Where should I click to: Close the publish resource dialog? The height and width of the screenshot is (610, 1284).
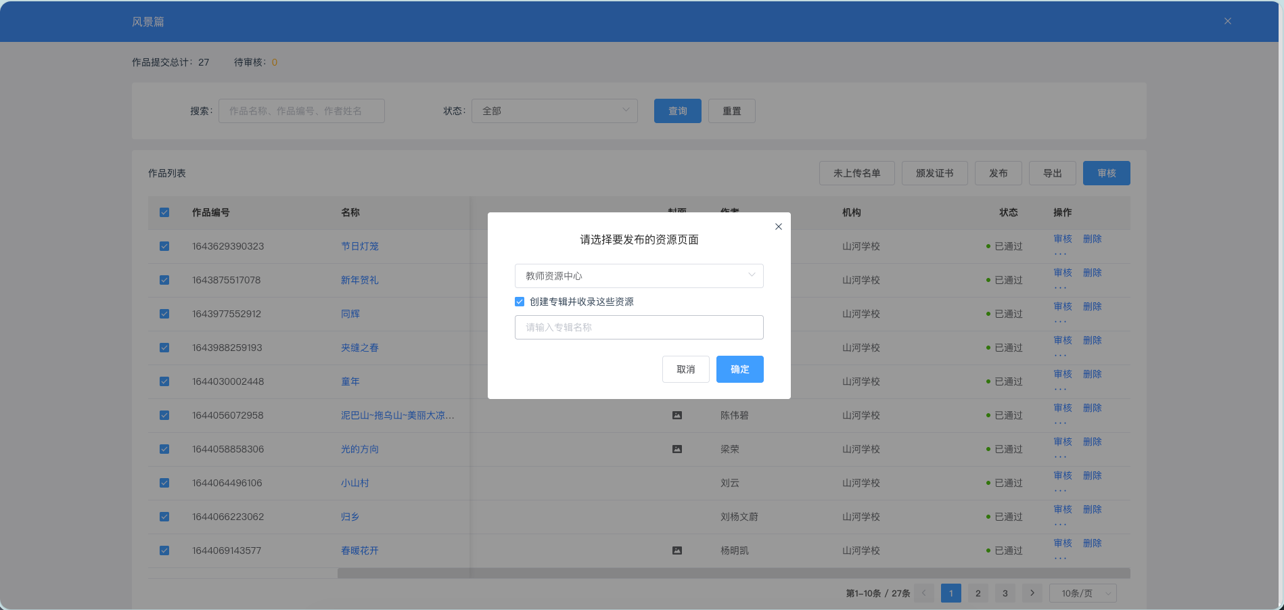tap(778, 227)
